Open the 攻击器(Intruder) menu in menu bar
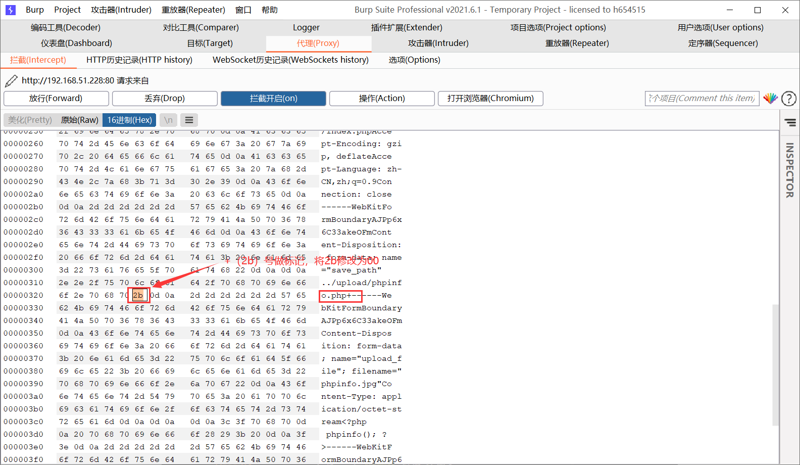 pos(121,10)
